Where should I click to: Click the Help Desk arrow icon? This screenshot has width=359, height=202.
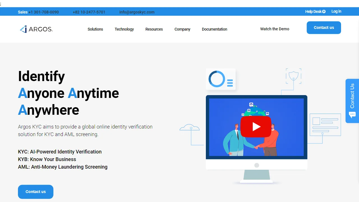(324, 12)
